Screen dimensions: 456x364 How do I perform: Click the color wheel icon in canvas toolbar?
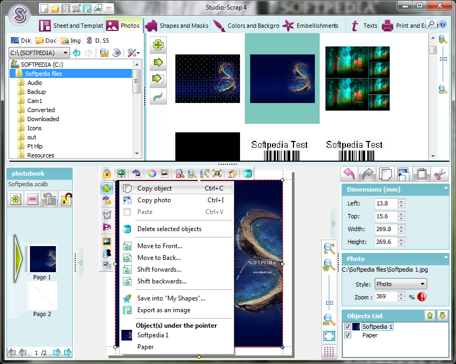click(x=152, y=173)
